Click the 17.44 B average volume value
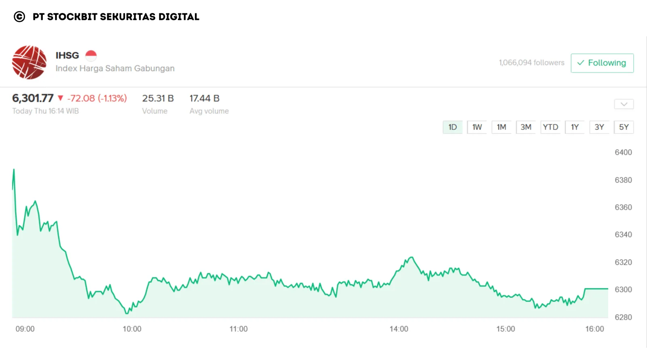The image size is (647, 364). tap(205, 98)
